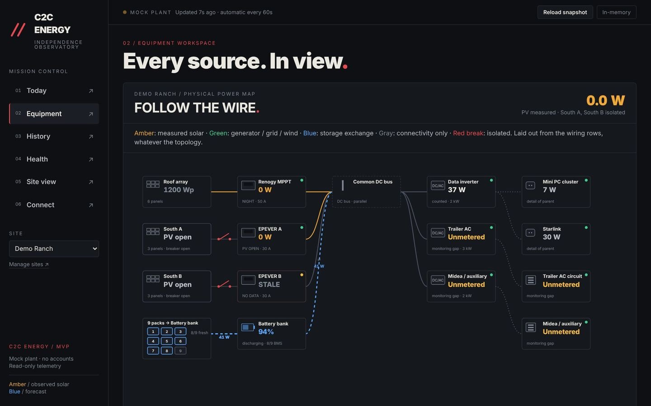Screen dimensions: 651x406
Task: Click the In-memory button
Action: 616,12
